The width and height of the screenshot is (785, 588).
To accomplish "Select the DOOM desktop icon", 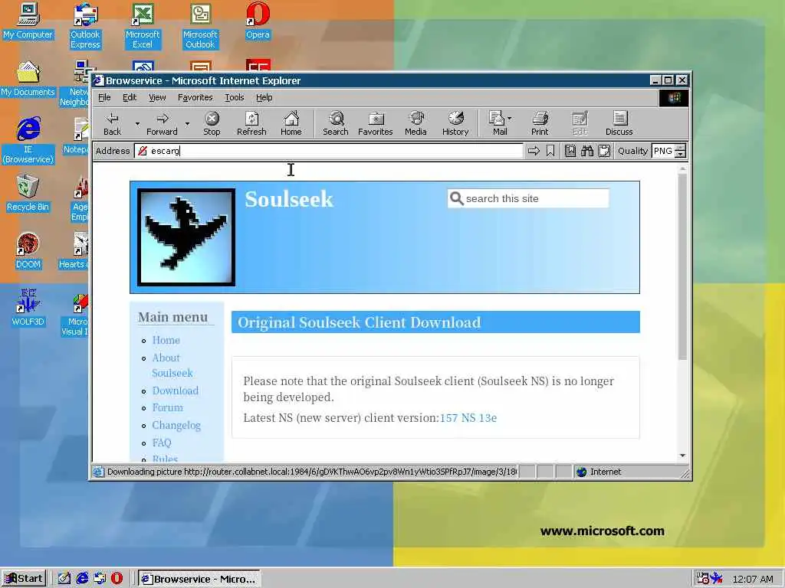I will (x=28, y=251).
